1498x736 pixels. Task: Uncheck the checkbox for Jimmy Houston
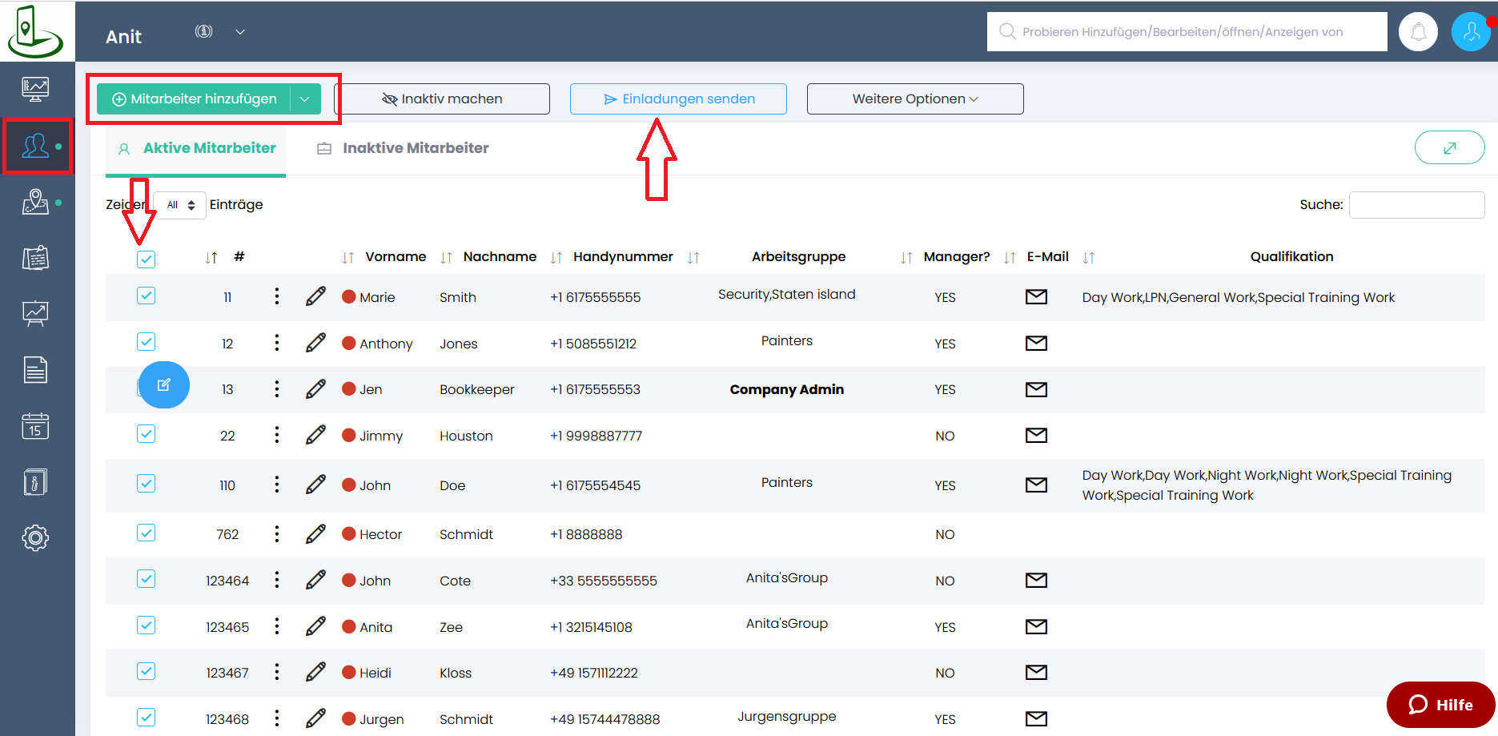pos(146,434)
